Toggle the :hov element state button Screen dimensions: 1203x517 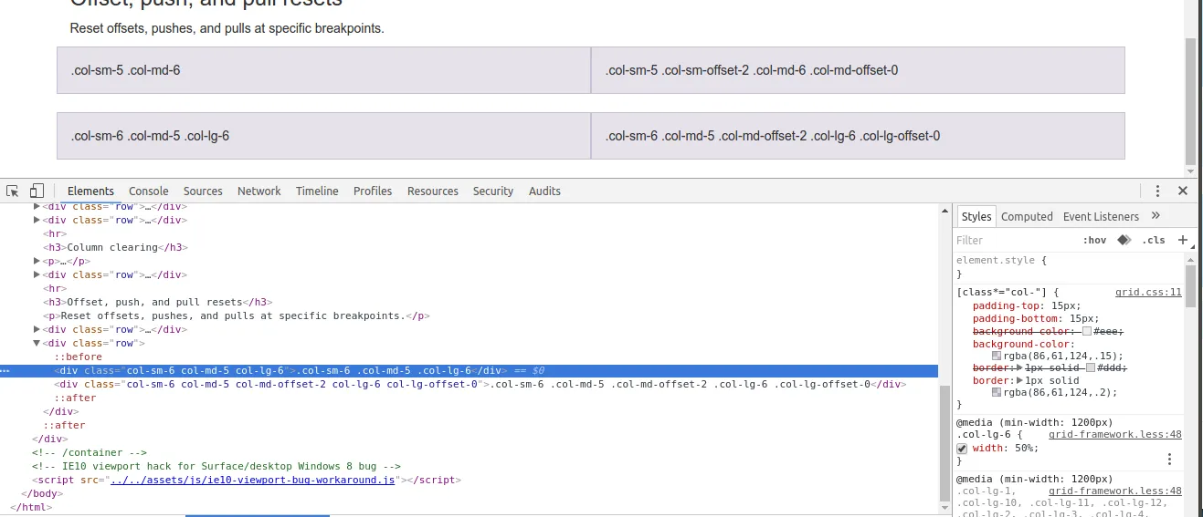(1094, 240)
